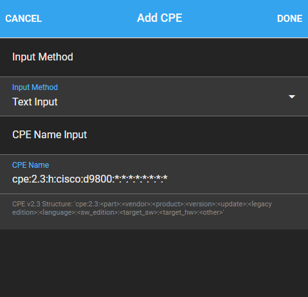Click blank space right of CPE Name value
308x297 pixels.
236,179
